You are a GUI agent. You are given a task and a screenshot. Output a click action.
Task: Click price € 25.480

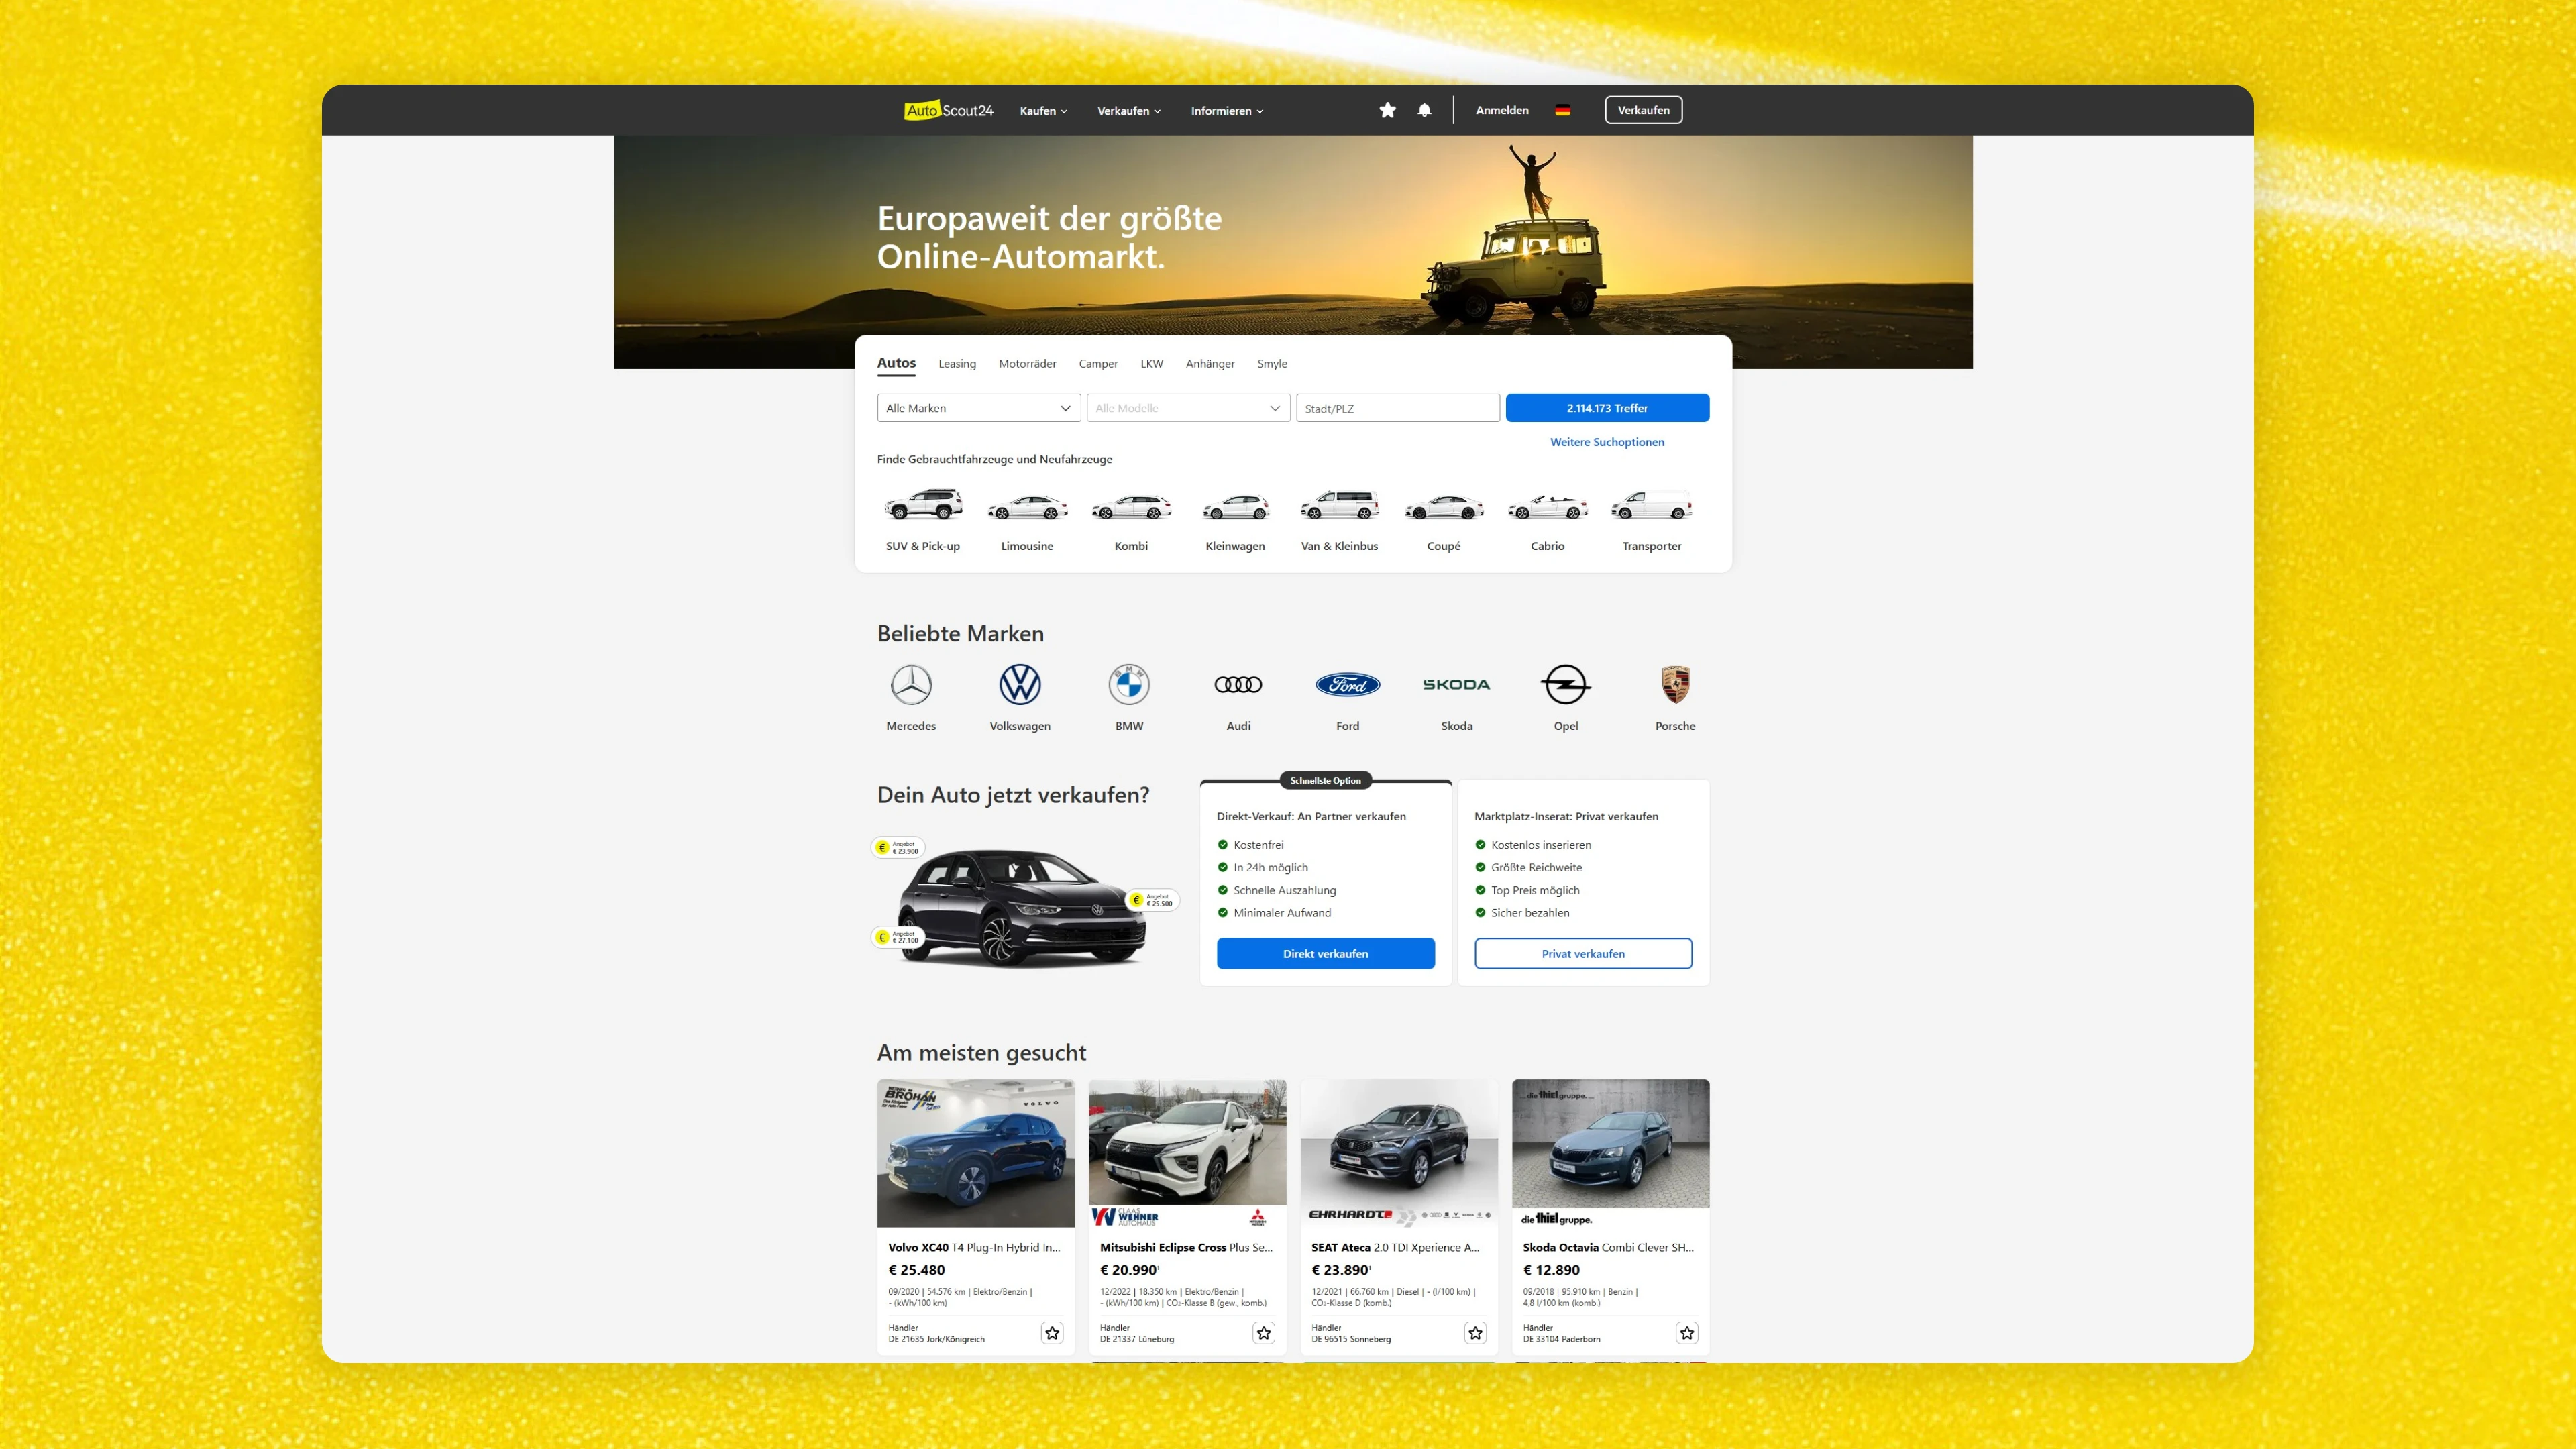(916, 1270)
